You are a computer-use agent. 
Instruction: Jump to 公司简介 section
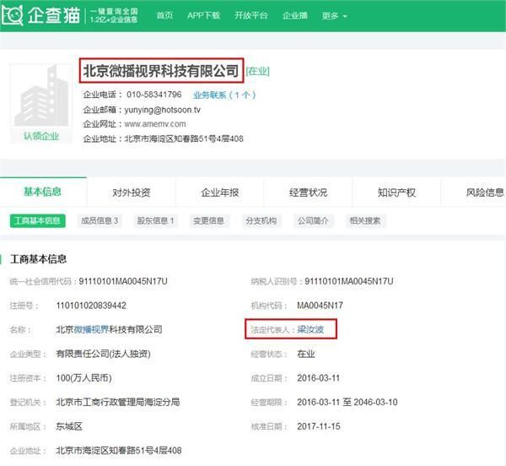coord(313,221)
